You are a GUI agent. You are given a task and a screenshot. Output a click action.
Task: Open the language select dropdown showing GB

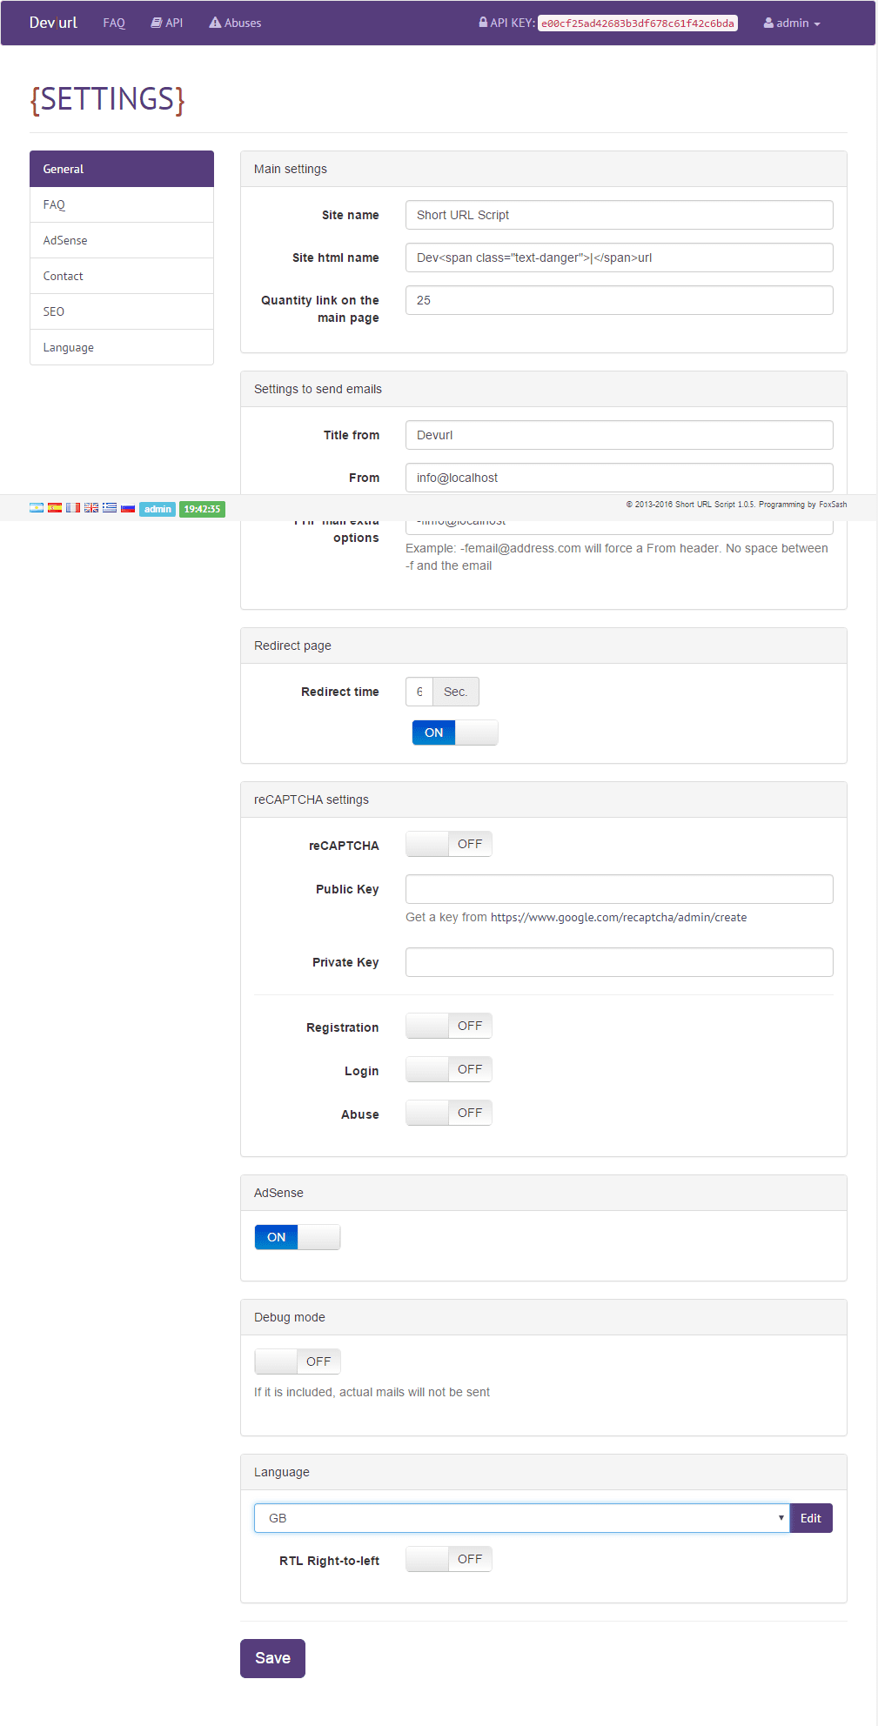coord(522,1518)
